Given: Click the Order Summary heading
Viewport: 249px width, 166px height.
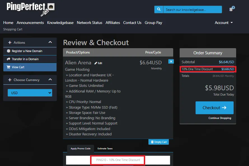Looking at the screenshot, I should coord(208,53).
